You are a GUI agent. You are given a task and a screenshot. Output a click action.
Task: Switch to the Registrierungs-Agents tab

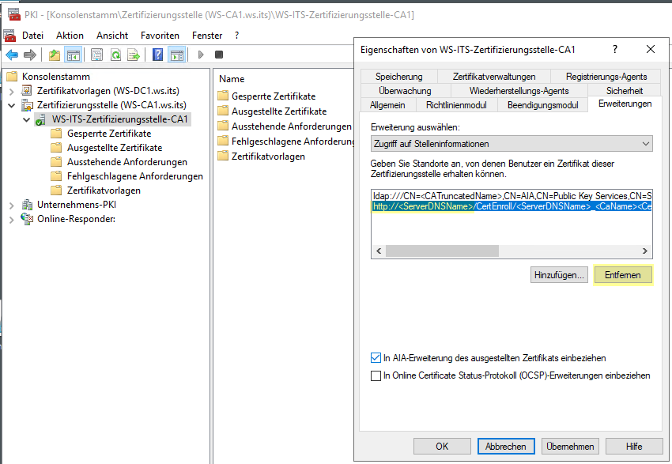606,76
